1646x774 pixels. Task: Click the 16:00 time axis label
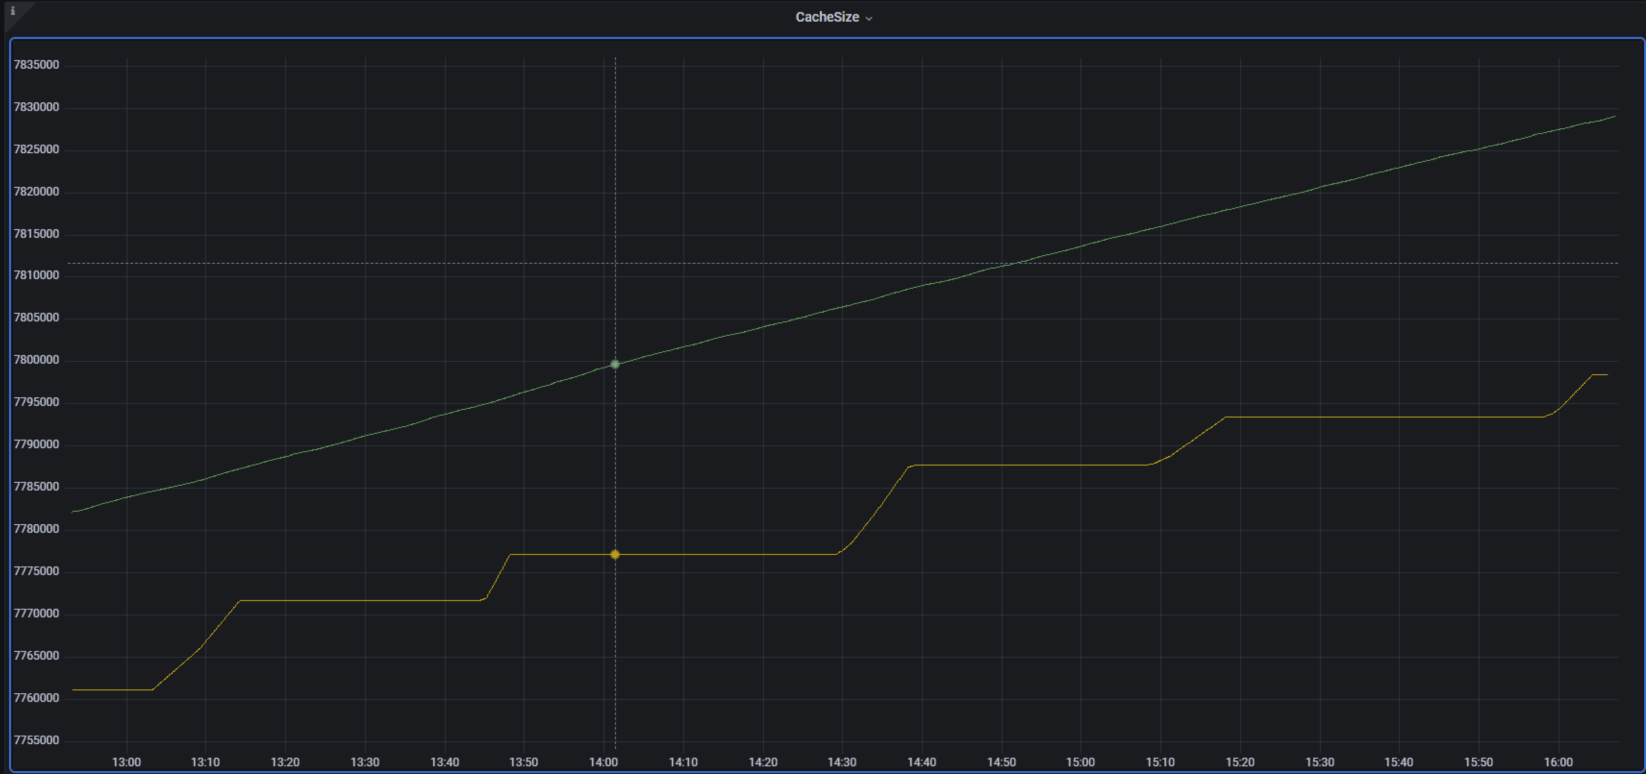point(1558,762)
